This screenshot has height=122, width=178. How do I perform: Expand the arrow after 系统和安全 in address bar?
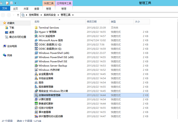58,15
